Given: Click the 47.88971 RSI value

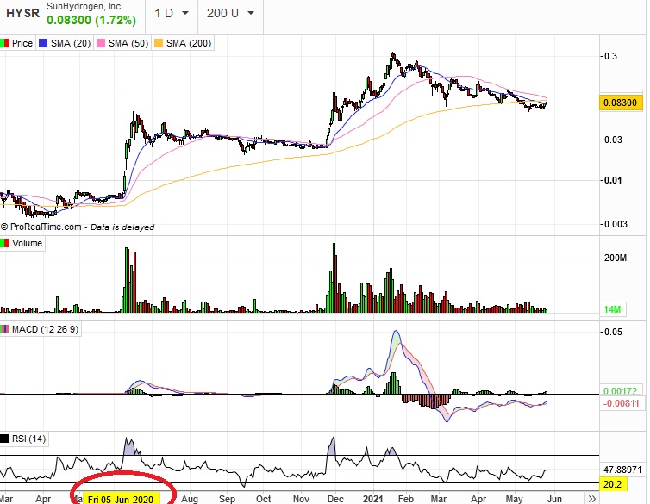Looking at the screenshot, I should tap(622, 470).
